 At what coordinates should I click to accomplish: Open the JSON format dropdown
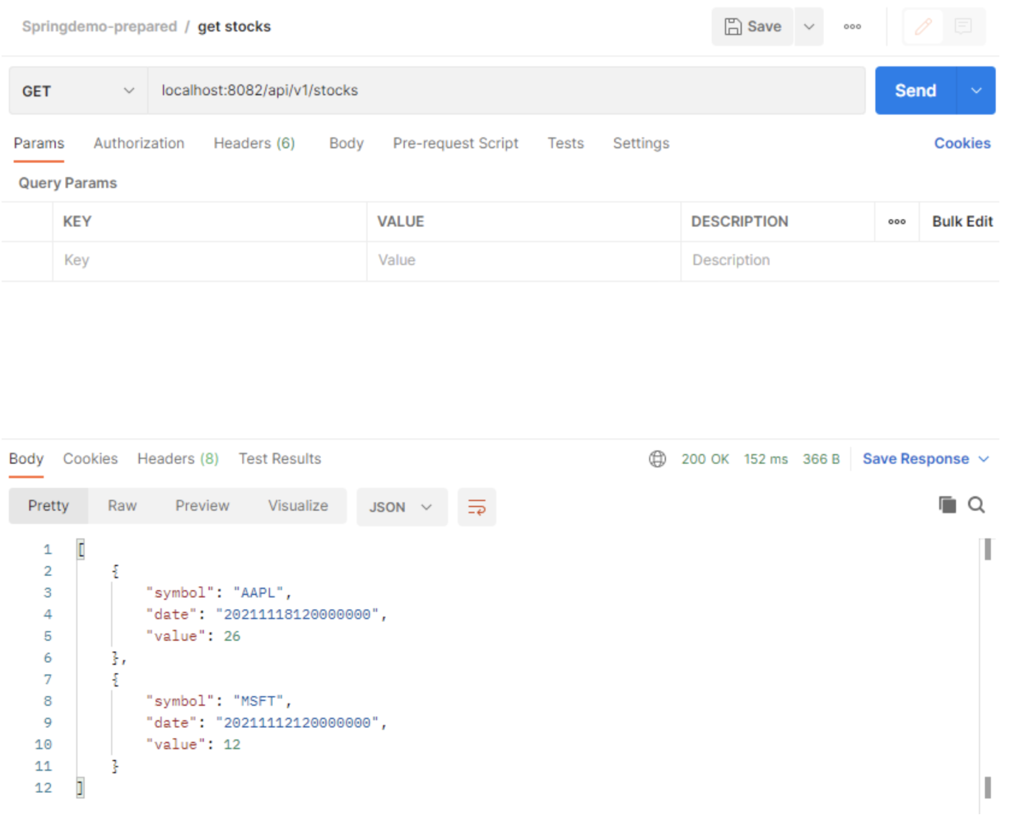[x=401, y=507]
